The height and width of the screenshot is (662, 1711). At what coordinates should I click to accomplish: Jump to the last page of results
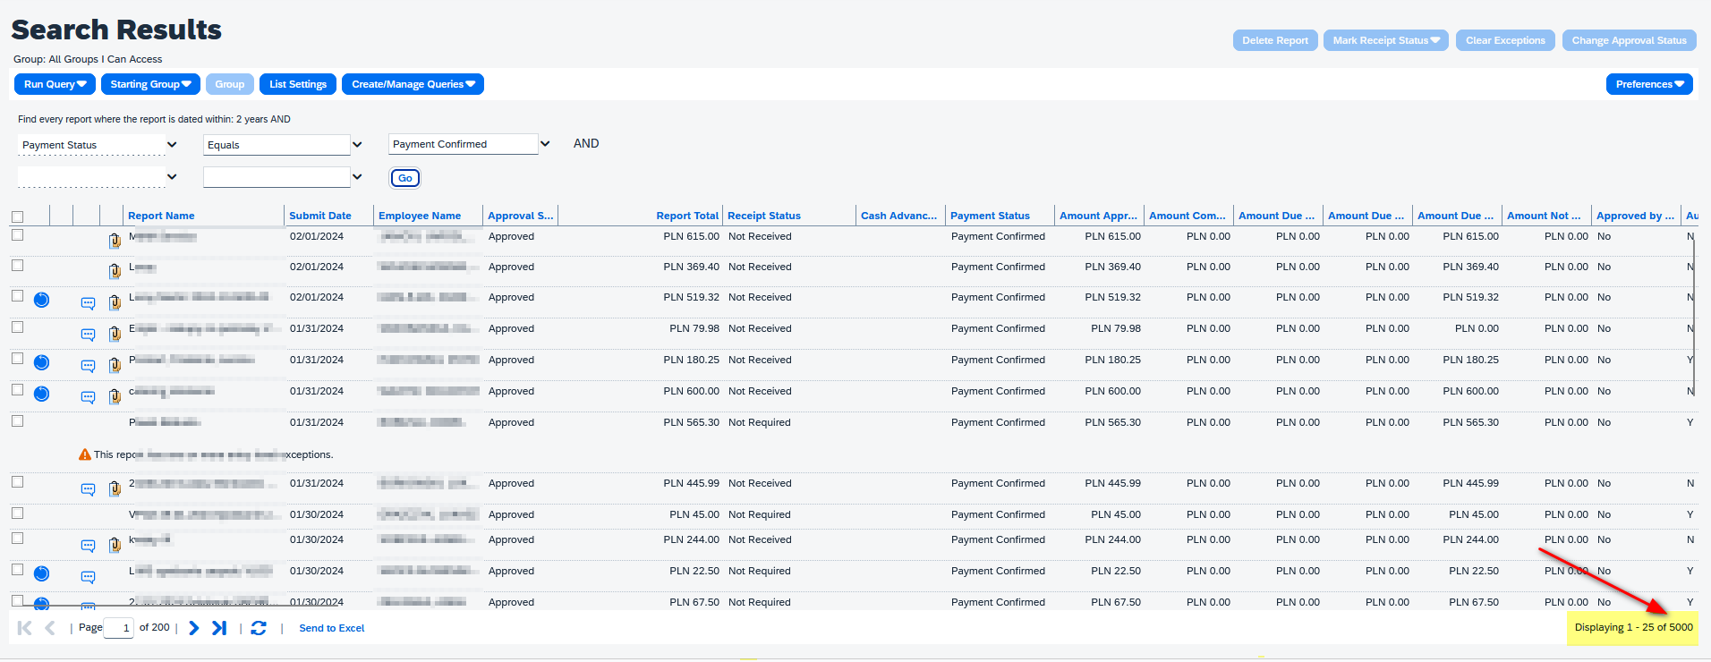coord(219,628)
